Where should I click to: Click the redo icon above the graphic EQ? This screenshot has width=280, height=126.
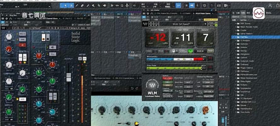[137, 88]
